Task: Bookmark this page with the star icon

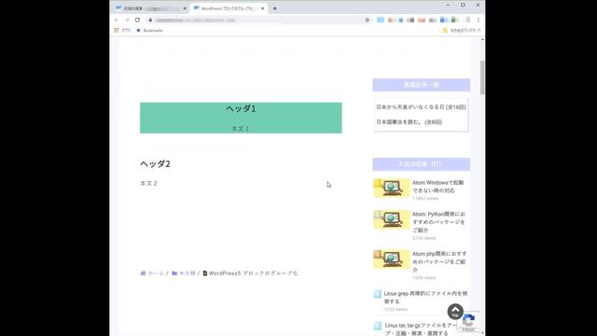Action: point(367,20)
